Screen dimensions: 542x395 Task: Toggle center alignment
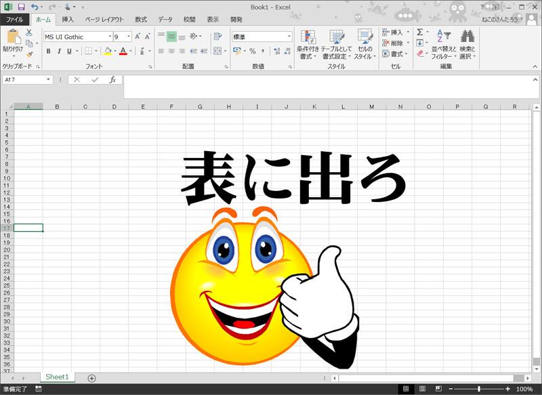(x=172, y=51)
